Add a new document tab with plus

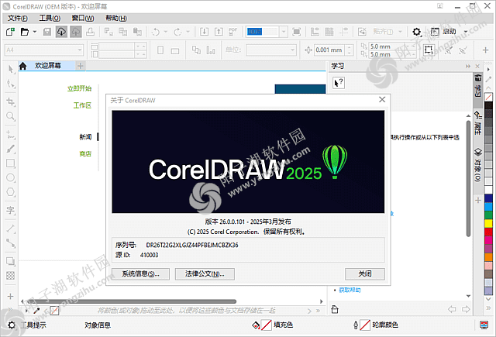pos(81,66)
